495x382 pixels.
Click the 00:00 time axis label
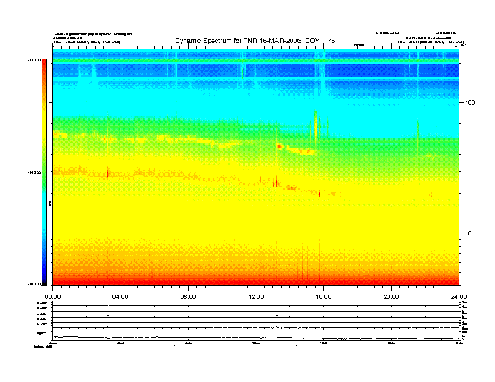pyautogui.click(x=52, y=297)
